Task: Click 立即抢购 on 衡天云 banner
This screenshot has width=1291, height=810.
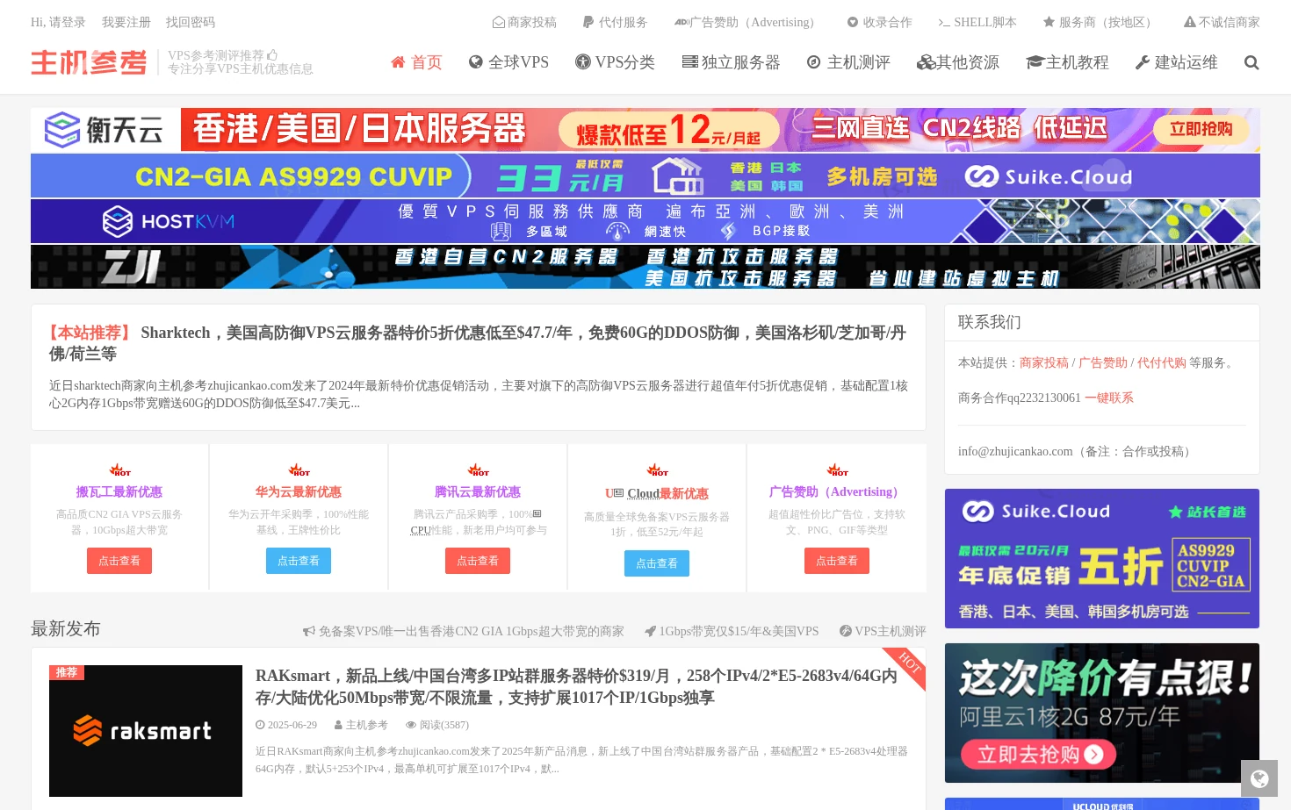Action: click(1201, 129)
